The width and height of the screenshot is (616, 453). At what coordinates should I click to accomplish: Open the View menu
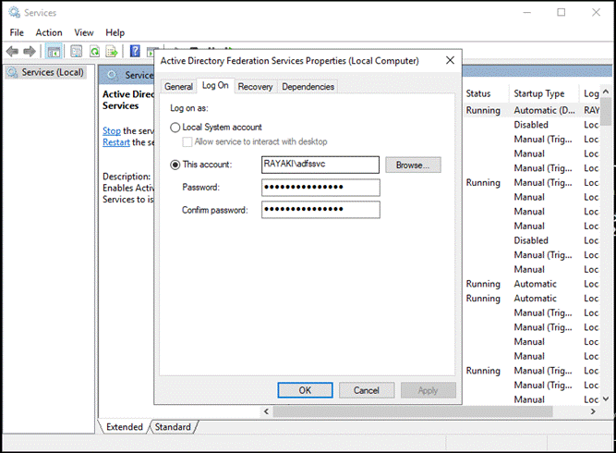(84, 32)
